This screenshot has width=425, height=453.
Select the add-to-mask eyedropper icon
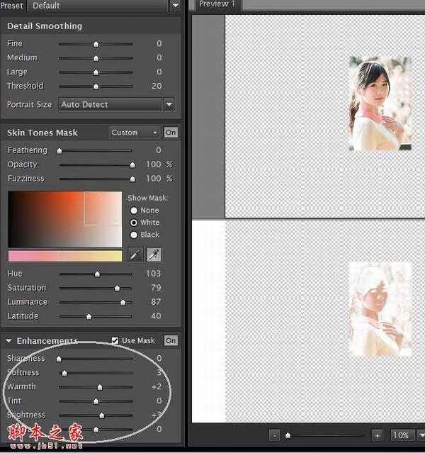[154, 255]
